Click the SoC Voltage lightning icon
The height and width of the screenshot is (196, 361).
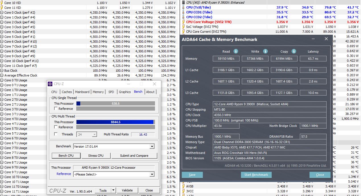[x=183, y=27]
